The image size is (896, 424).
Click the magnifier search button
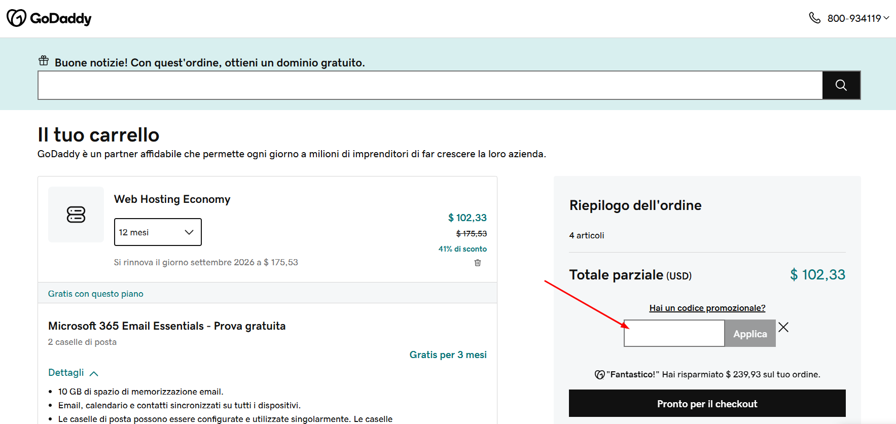point(841,85)
